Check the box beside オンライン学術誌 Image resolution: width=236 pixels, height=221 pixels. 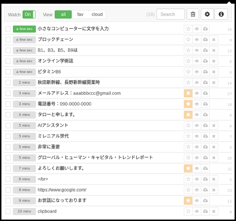click(x=8, y=61)
